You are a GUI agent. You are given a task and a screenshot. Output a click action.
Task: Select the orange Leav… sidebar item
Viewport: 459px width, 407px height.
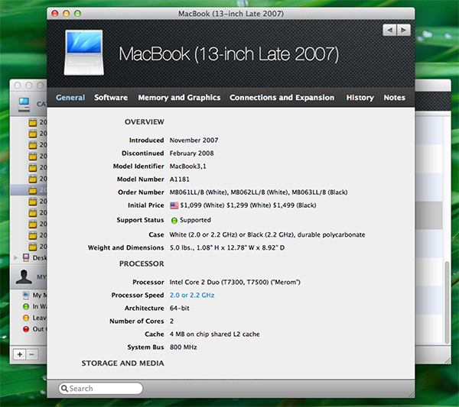[34, 318]
